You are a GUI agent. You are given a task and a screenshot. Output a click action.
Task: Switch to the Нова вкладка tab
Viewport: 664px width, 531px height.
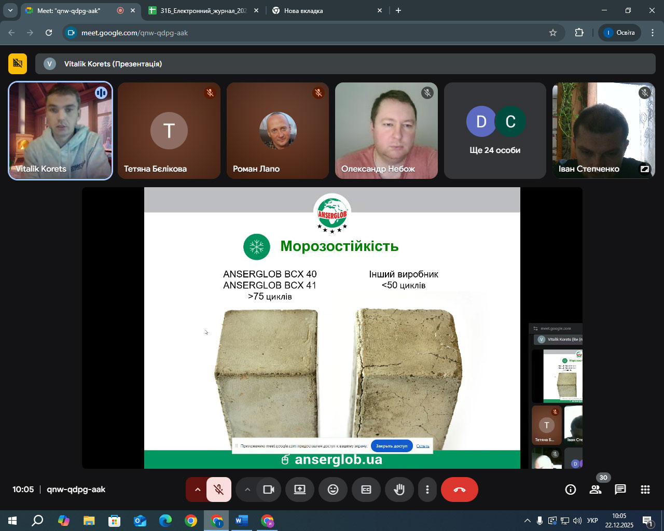(x=303, y=10)
